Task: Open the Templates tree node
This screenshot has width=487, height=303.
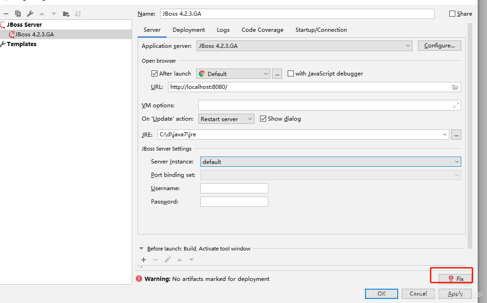Action: click(x=22, y=44)
